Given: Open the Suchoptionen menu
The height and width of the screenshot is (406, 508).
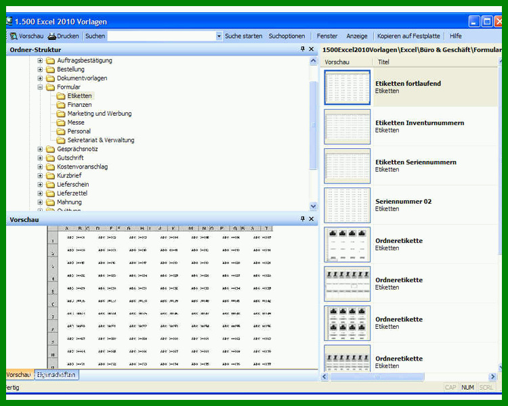Looking at the screenshot, I should coord(287,36).
